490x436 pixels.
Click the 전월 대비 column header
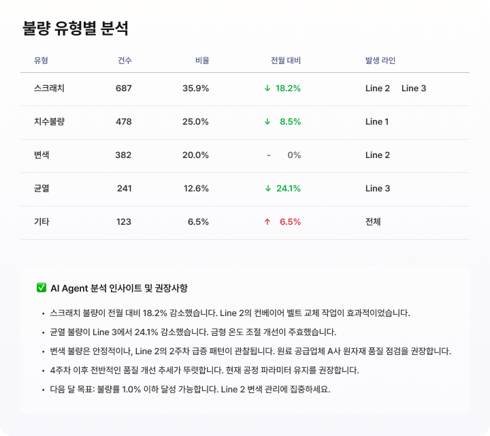coord(286,61)
